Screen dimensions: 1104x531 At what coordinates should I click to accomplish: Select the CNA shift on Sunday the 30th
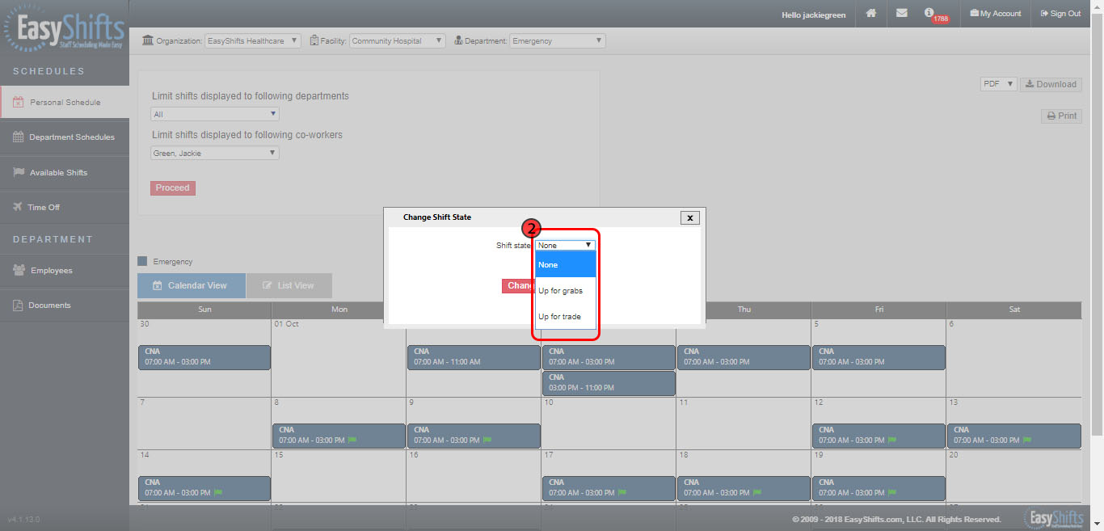(x=204, y=358)
